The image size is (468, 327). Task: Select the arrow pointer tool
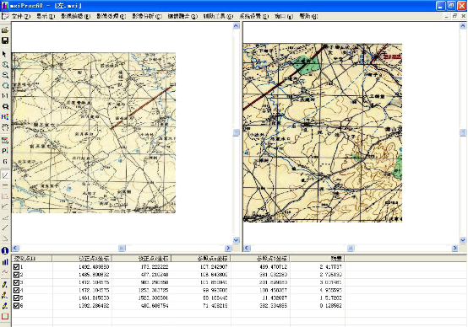click(x=4, y=54)
